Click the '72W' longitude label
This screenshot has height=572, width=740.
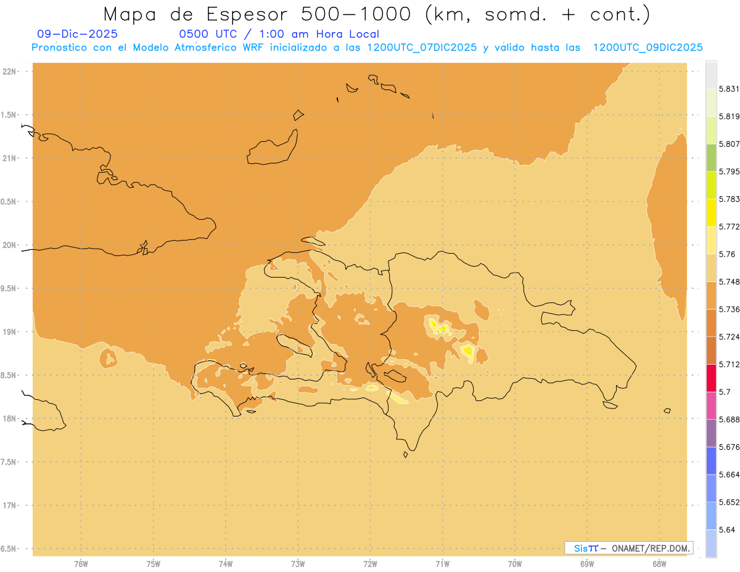370,563
